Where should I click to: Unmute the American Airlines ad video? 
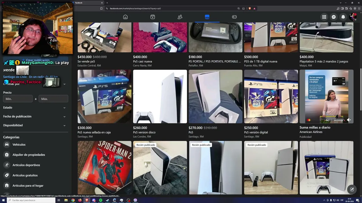point(349,120)
